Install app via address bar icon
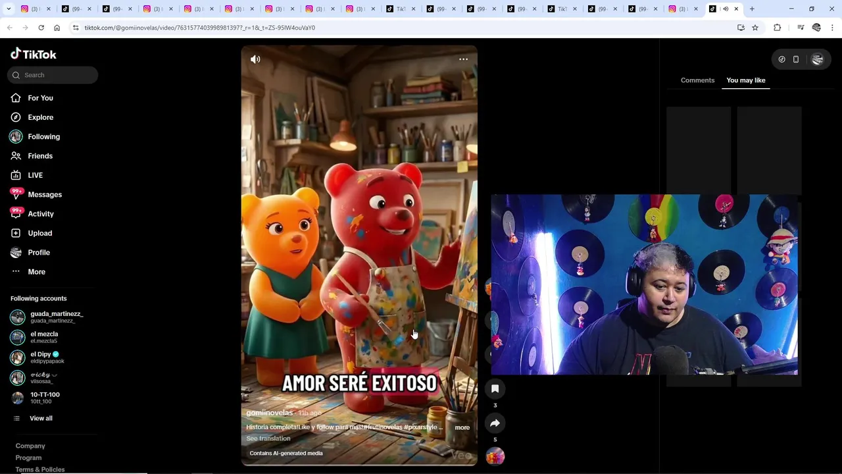The width and height of the screenshot is (842, 474). tap(741, 28)
